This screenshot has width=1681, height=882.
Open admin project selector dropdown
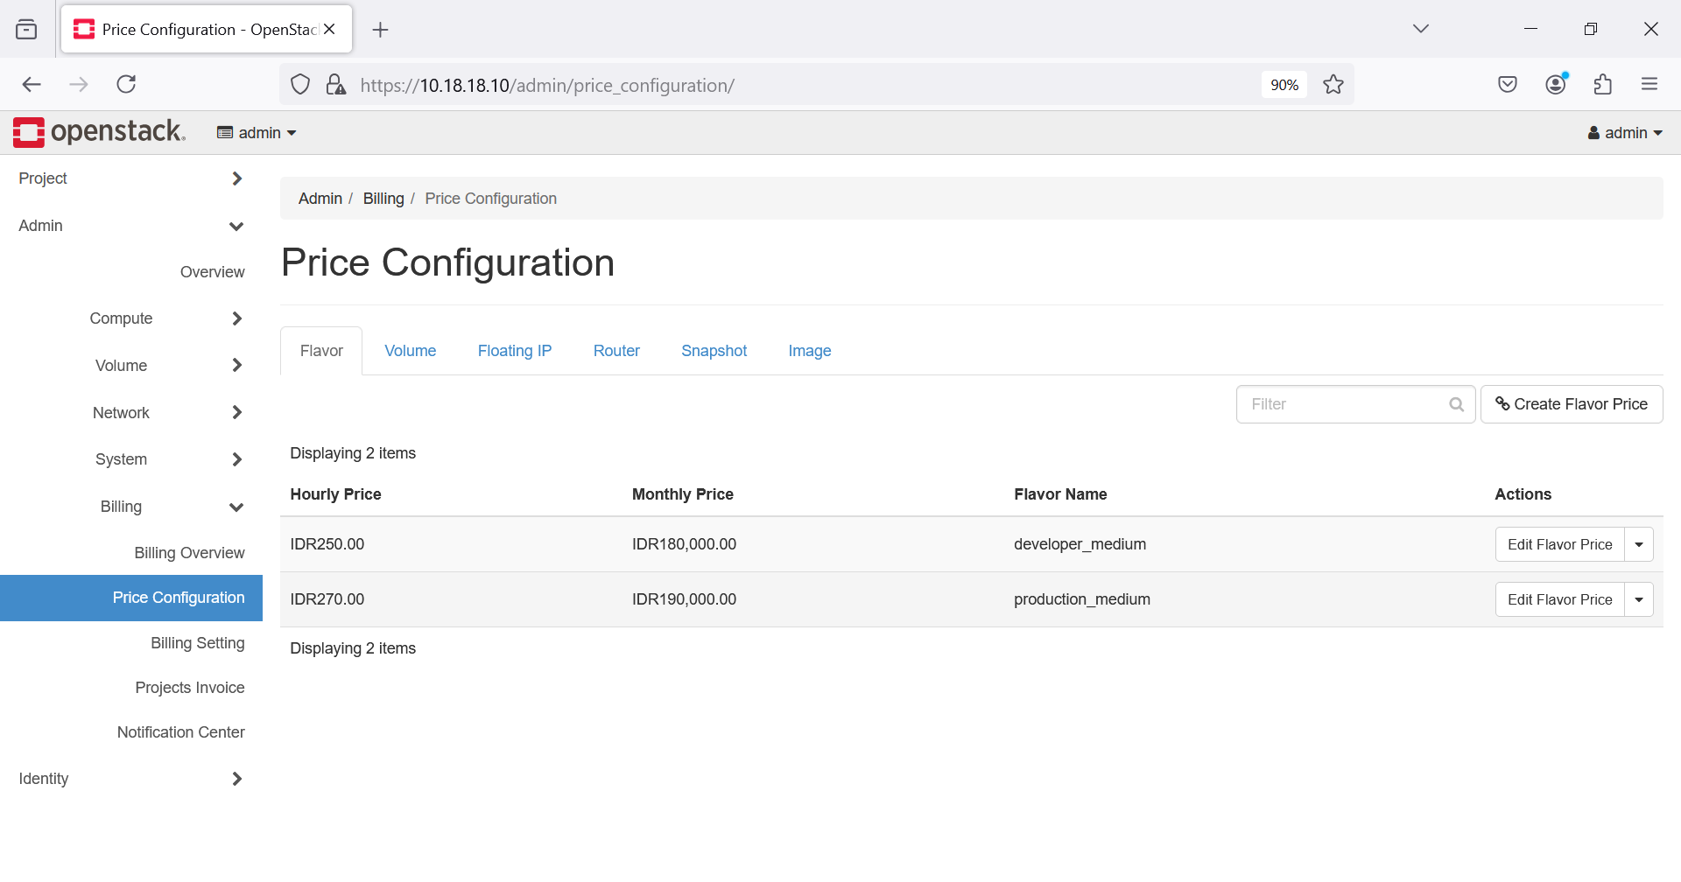coord(257,133)
